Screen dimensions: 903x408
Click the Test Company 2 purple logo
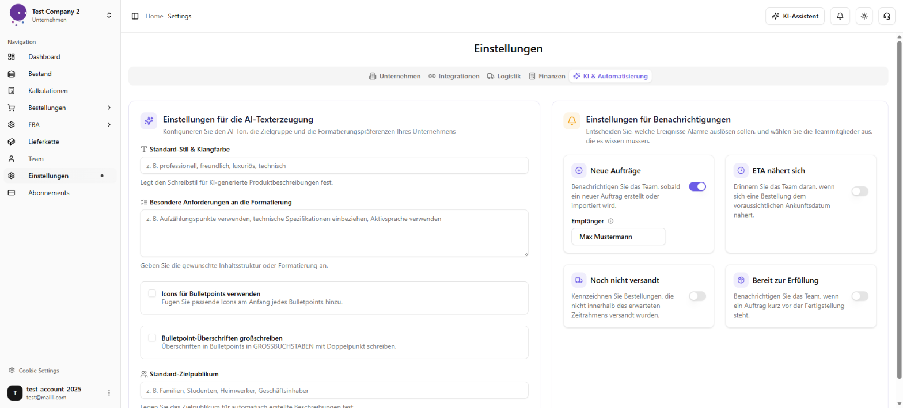click(x=18, y=14)
